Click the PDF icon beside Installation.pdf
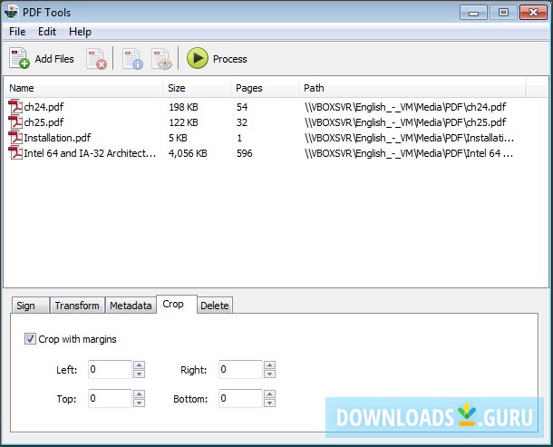Viewport: 553px width, 447px height. pyautogui.click(x=15, y=138)
